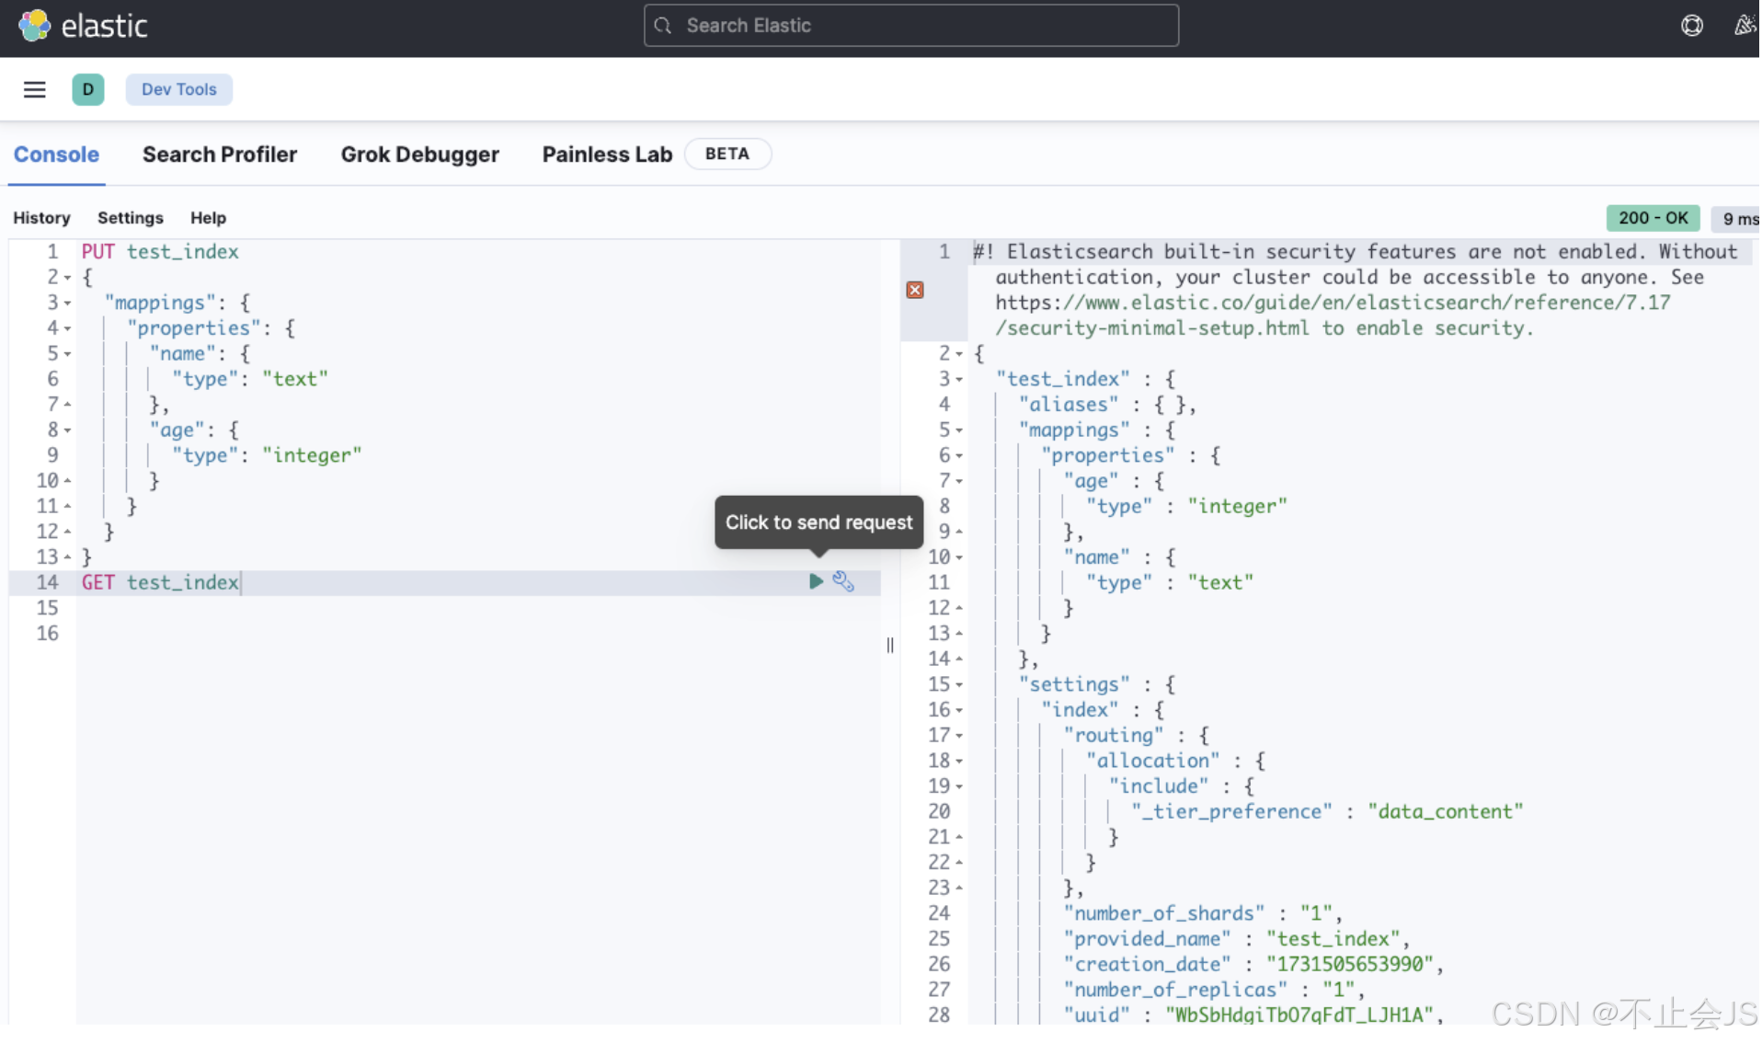Click "provided_name" key in output
Viewport: 1762px width, 1043px height.
[x=1147, y=939]
